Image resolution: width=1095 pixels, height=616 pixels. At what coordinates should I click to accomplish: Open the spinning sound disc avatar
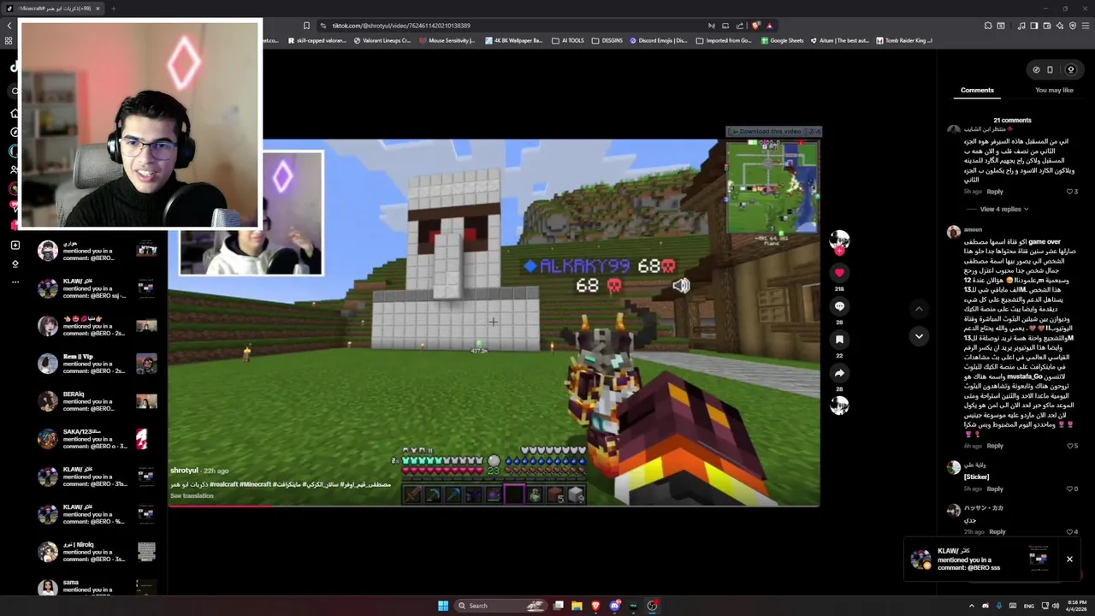839,405
